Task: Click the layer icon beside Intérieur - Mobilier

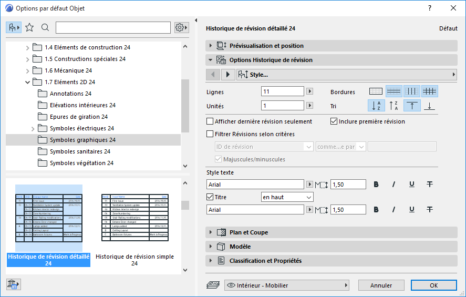Action: point(213,285)
